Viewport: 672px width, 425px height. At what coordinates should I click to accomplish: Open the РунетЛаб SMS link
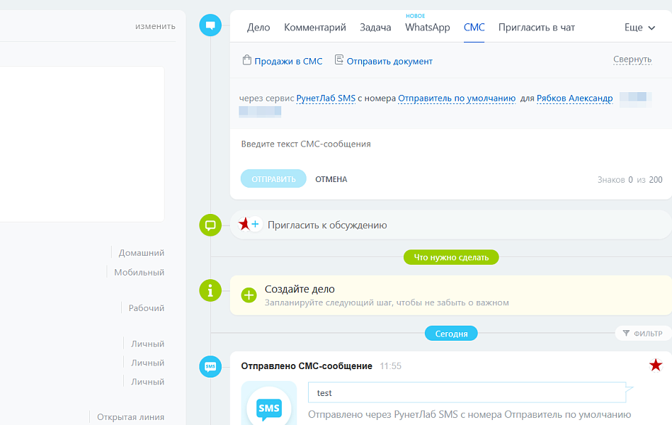326,98
